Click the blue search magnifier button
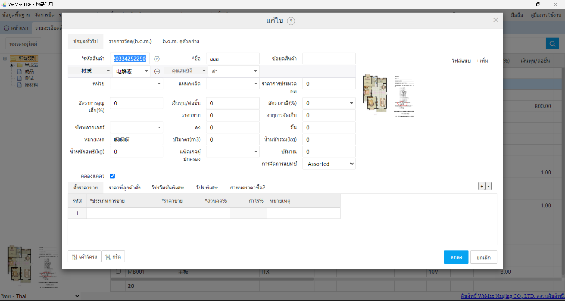Screen dimensions: 565x301 click(x=552, y=44)
